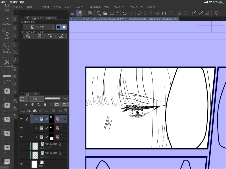Tap the esc edge keyboard key
Viewport: 226px width, 169px height.
[x=7, y=8]
